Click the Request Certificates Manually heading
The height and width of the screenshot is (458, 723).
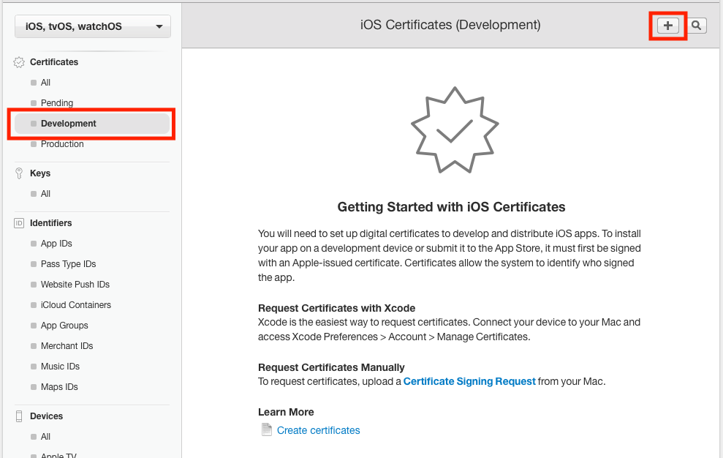tap(331, 367)
